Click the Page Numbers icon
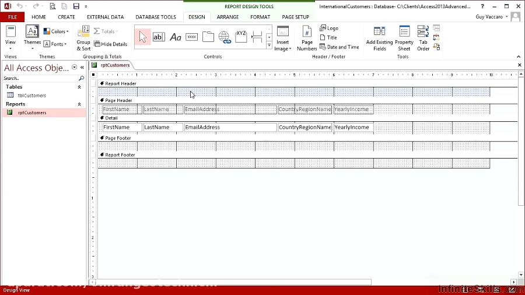Screen dimensions: 525x295 tap(307, 38)
